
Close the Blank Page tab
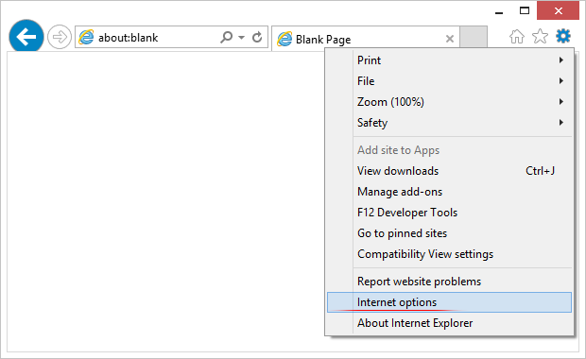450,39
